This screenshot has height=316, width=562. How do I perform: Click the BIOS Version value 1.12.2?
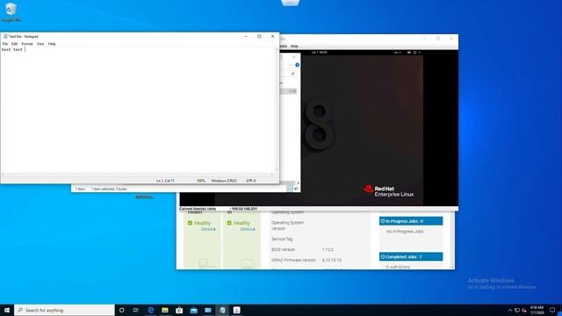pos(328,249)
